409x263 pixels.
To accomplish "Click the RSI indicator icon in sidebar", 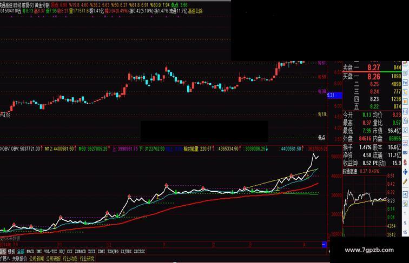I will point(405,153).
